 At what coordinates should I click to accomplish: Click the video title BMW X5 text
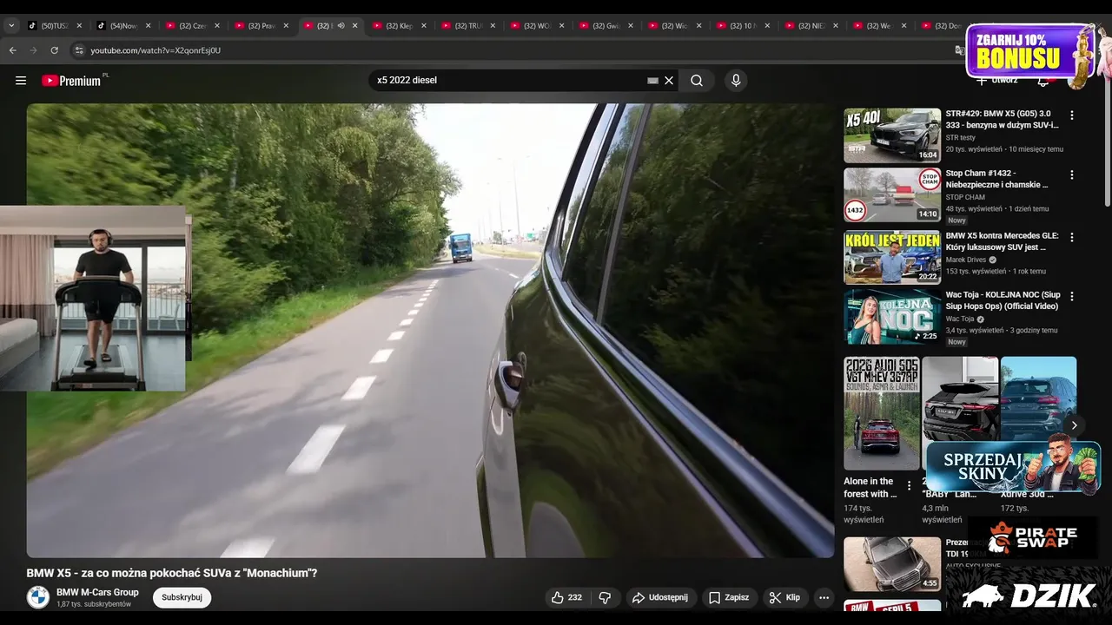172,573
